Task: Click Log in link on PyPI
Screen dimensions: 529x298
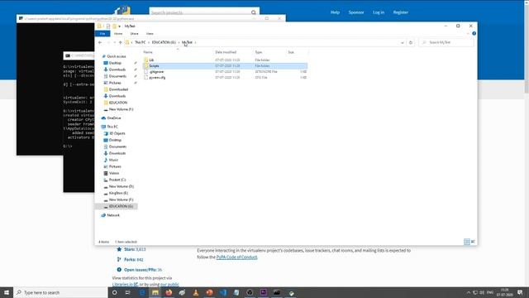Action: tap(379, 12)
